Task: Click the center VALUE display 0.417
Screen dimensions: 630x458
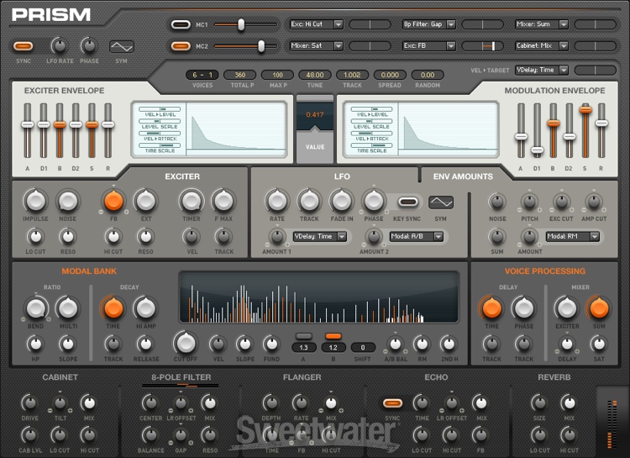Action: click(315, 114)
